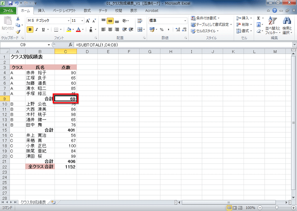Viewport: 297px width, 211px height.
Task: Apply the yellow Fill Color bucket
Action: tap(69, 30)
